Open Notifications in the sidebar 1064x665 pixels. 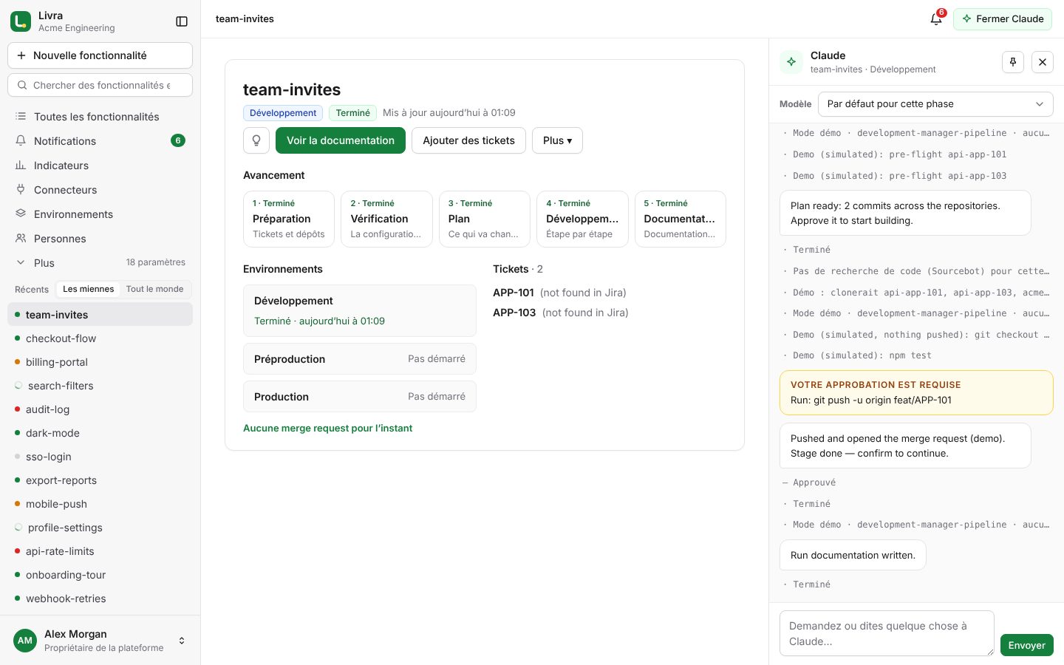(x=100, y=141)
